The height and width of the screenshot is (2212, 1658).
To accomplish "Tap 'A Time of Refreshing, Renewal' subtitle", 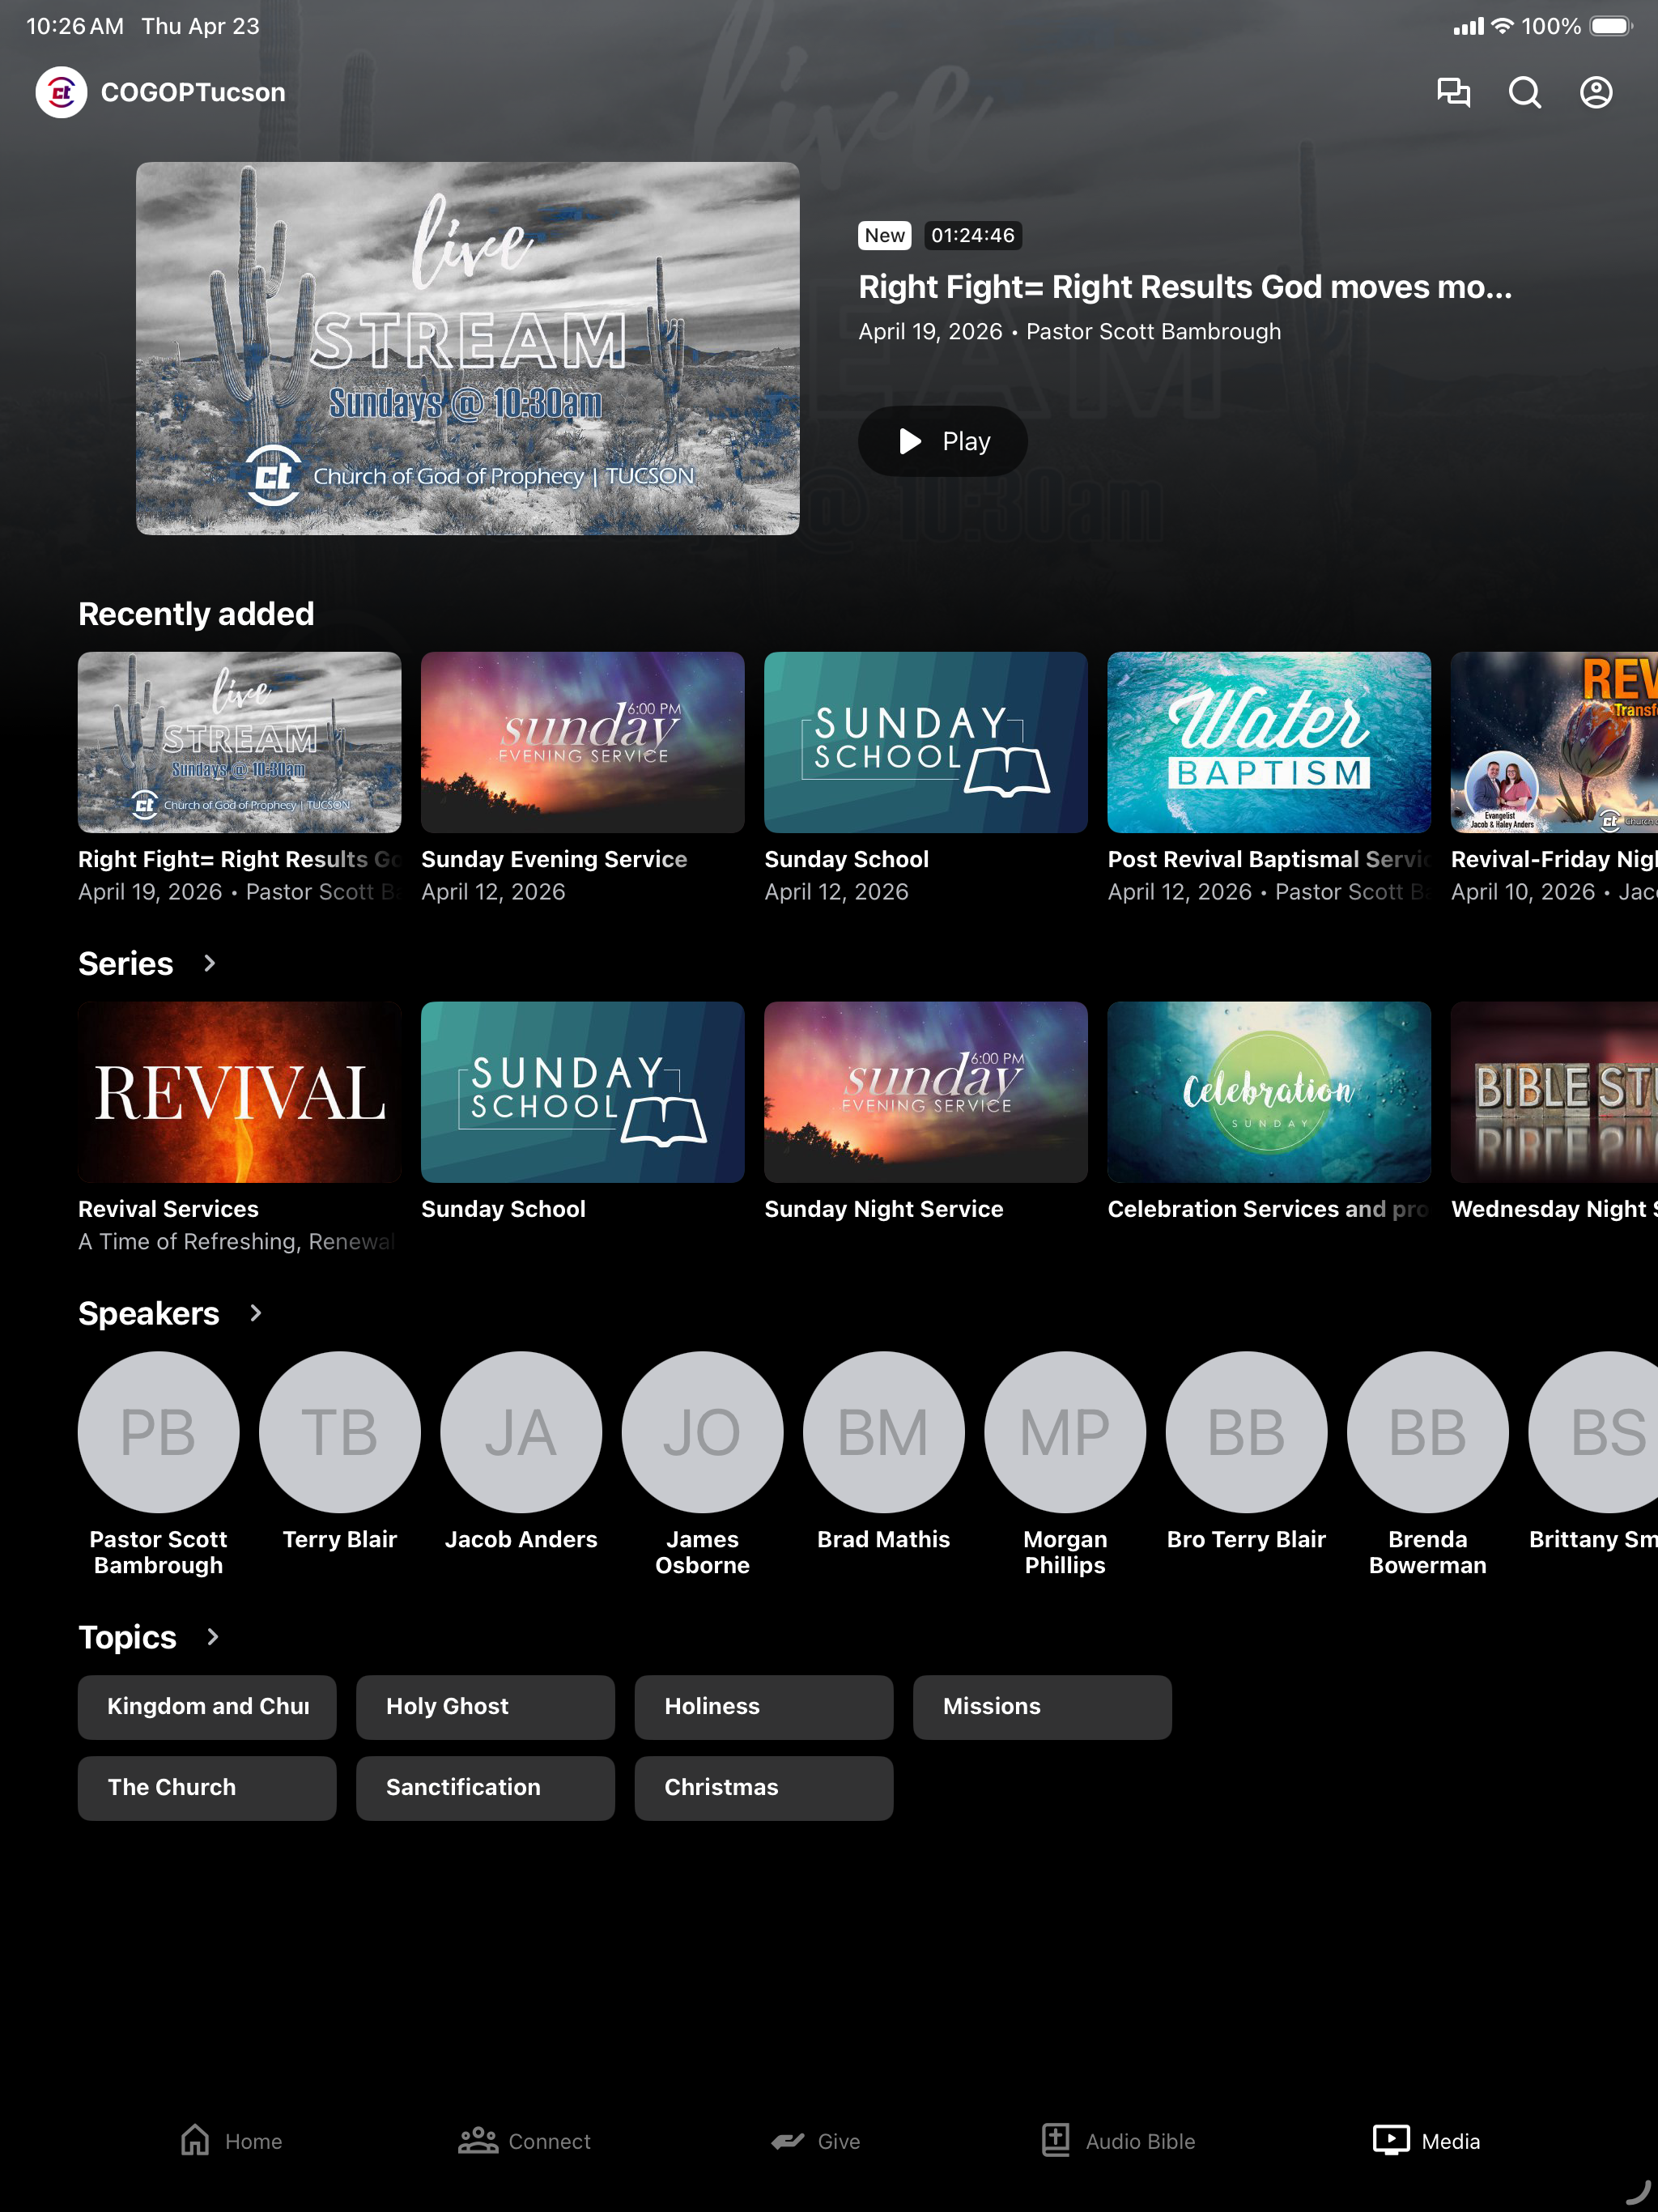I will (237, 1241).
